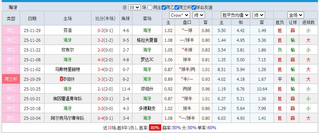The width and height of the screenshot is (319, 133).
Task: Open away team 邓伯什 on 25-10-25 row
Action: coord(147,89)
